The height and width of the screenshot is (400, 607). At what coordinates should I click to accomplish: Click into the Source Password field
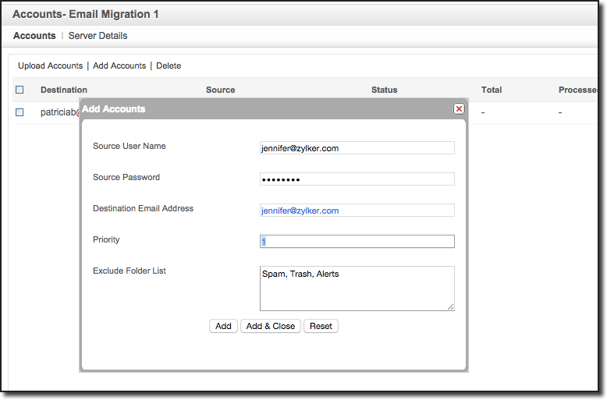[357, 179]
